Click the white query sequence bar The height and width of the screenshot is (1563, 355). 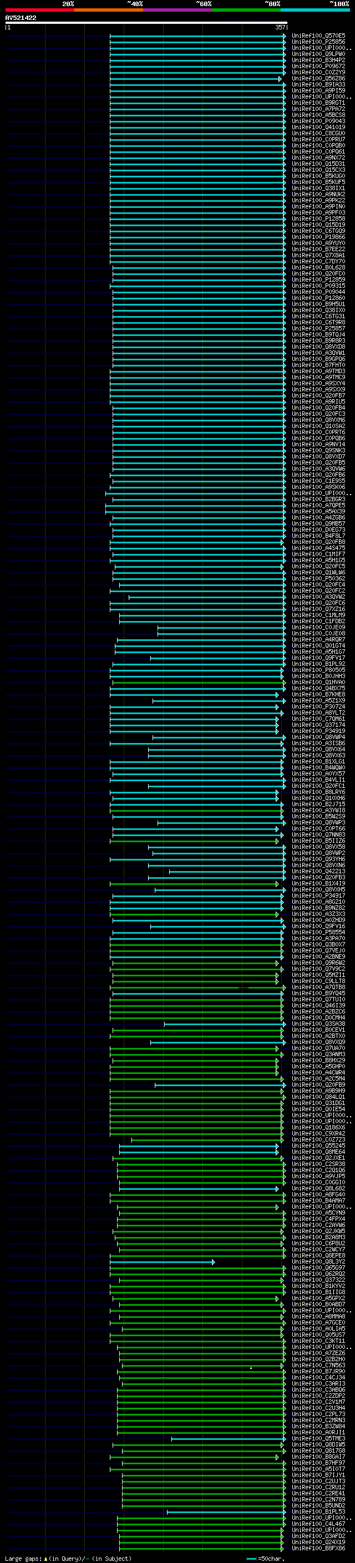pyautogui.click(x=146, y=23)
